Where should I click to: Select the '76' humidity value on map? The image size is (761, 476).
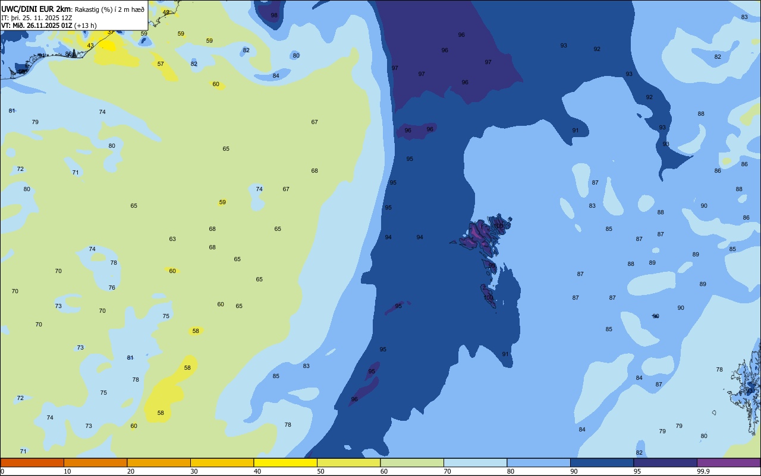click(112, 288)
